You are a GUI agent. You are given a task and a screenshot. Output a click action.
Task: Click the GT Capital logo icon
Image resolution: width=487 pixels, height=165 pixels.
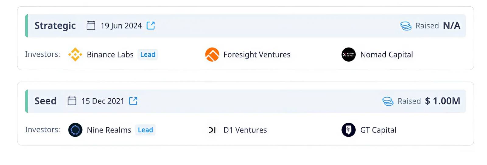coord(349,130)
